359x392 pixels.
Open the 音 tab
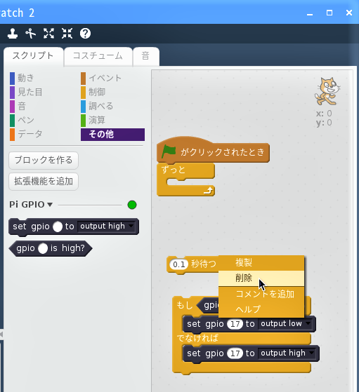[x=146, y=55]
